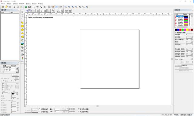This screenshot has width=194, height=116.
Task: Toggle the use default parameters checkbox
Action: click(176, 32)
